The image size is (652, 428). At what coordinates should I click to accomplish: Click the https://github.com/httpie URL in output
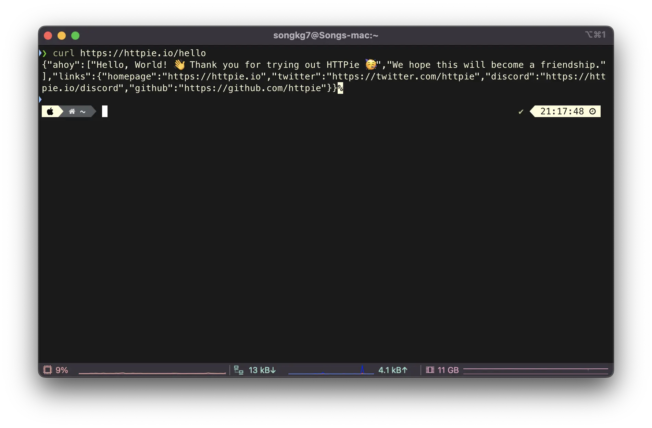(252, 88)
